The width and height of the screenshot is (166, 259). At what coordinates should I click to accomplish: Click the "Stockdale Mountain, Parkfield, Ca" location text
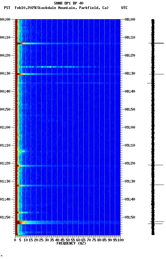[72, 8]
